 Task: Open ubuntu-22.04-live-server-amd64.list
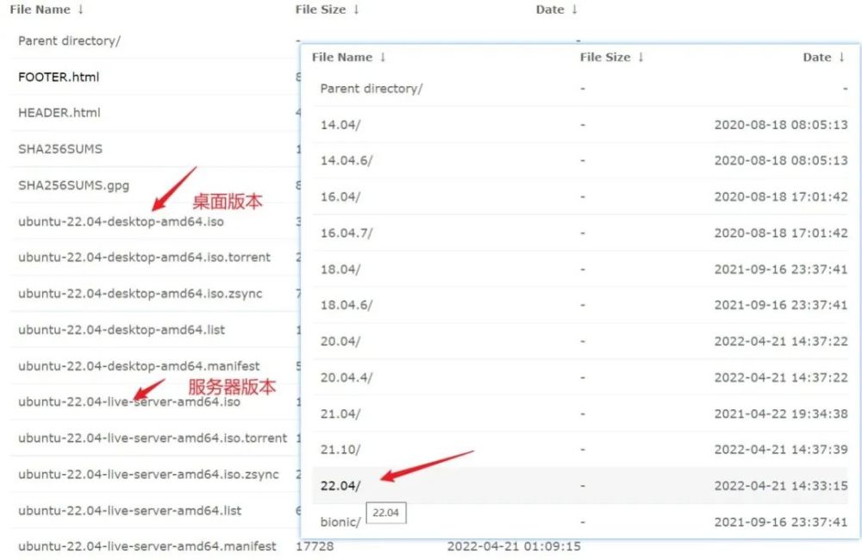[129, 511]
